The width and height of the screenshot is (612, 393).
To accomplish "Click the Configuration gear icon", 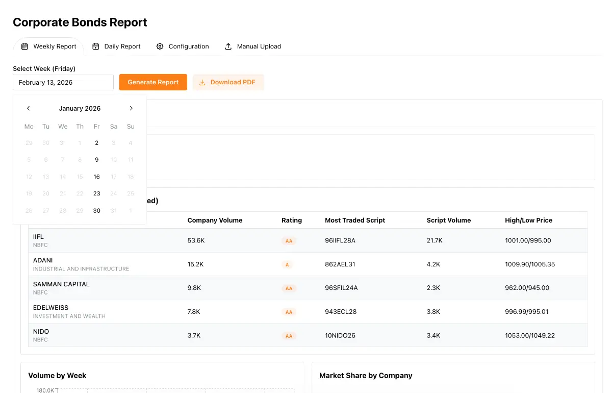I will [160, 46].
